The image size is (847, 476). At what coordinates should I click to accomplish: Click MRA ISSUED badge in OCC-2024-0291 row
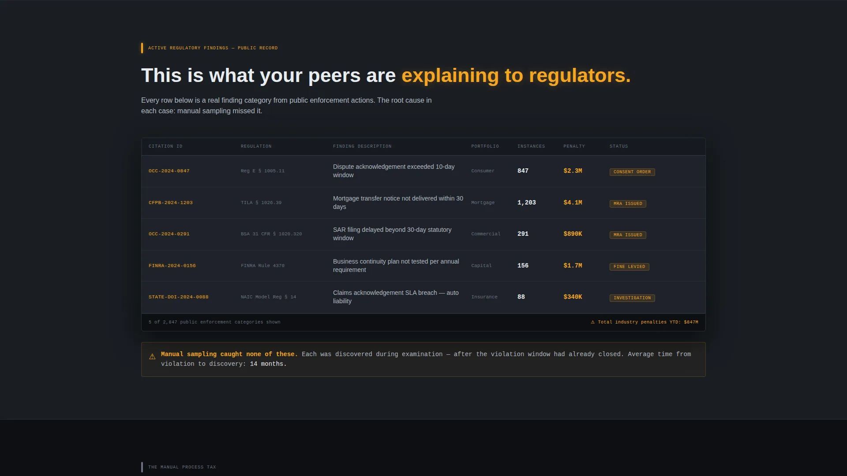point(628,235)
